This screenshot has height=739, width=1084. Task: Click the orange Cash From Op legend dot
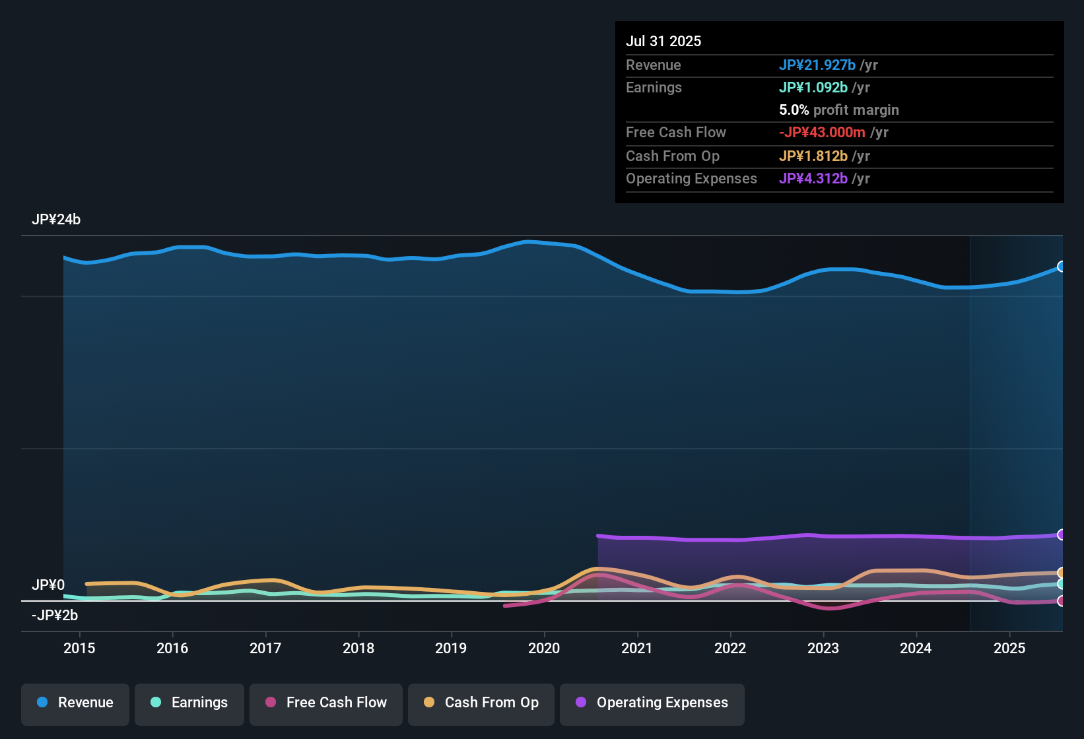click(428, 703)
